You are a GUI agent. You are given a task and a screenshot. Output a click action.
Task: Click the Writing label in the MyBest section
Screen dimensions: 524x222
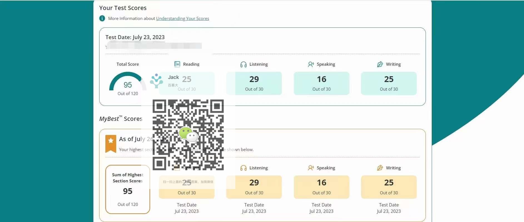pyautogui.click(x=393, y=168)
